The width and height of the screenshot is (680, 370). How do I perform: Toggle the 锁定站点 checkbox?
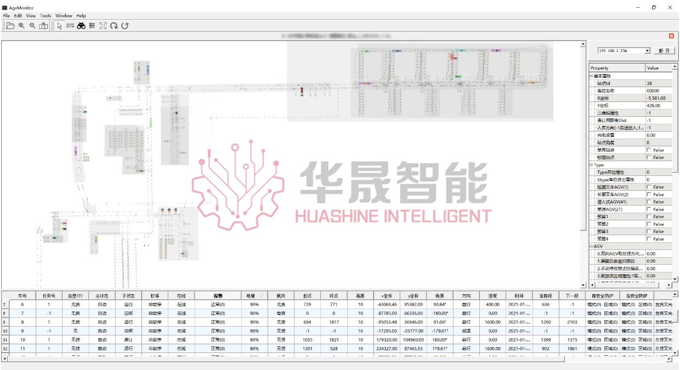tap(649, 157)
